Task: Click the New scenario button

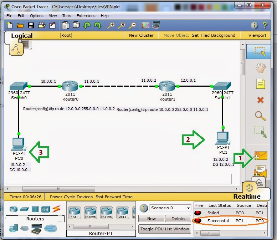Action: pos(152,219)
